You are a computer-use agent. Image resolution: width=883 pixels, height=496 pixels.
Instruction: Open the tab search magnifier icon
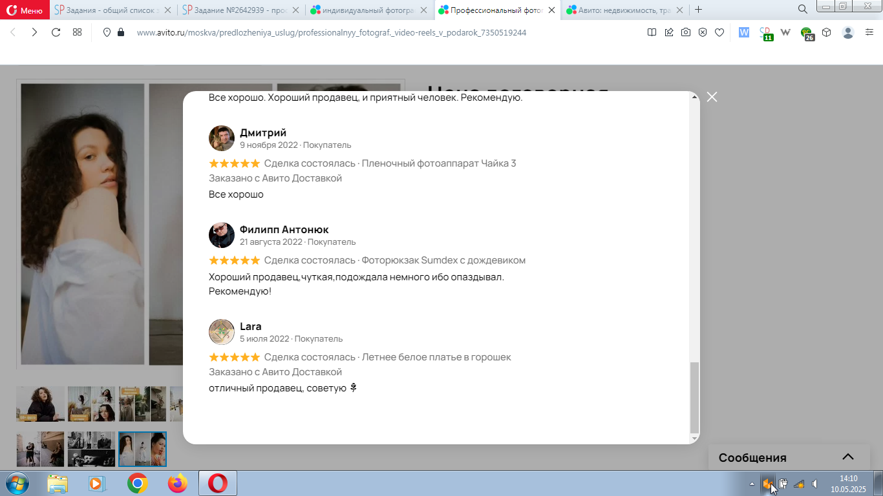803,10
